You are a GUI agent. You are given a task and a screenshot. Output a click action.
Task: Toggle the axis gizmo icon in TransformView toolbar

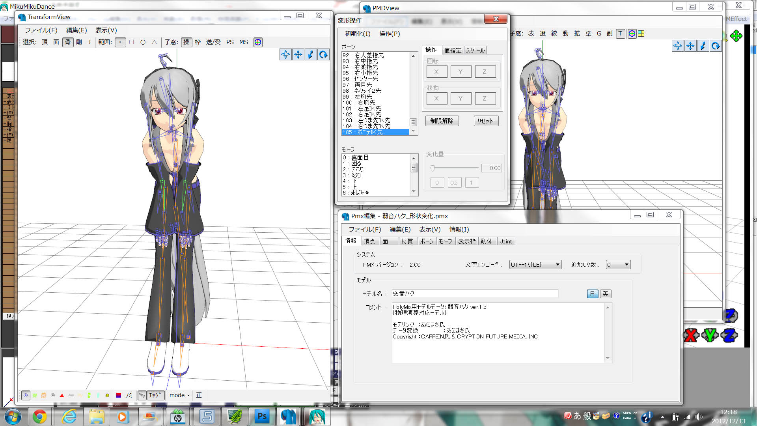click(x=258, y=42)
